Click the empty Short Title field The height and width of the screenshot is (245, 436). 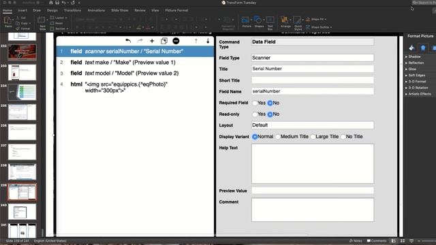313,80
